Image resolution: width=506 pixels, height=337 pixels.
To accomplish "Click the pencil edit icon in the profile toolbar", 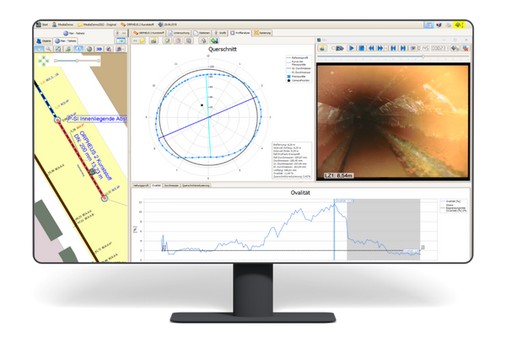I will click(167, 41).
